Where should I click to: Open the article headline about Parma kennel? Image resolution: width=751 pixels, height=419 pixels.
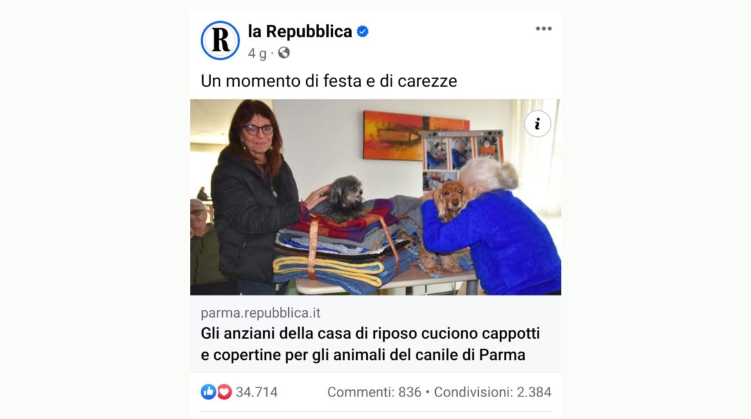370,344
